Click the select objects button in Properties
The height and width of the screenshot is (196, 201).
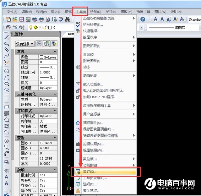39,44
